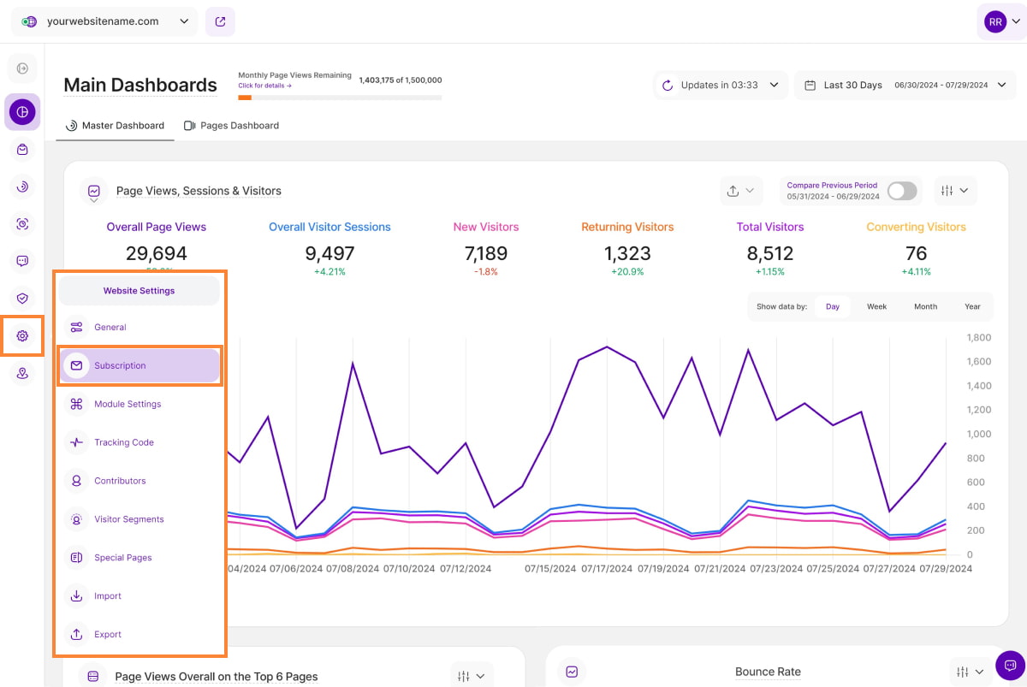Click the export share icon on chart
Screen dimensions: 1027x687
pos(740,191)
